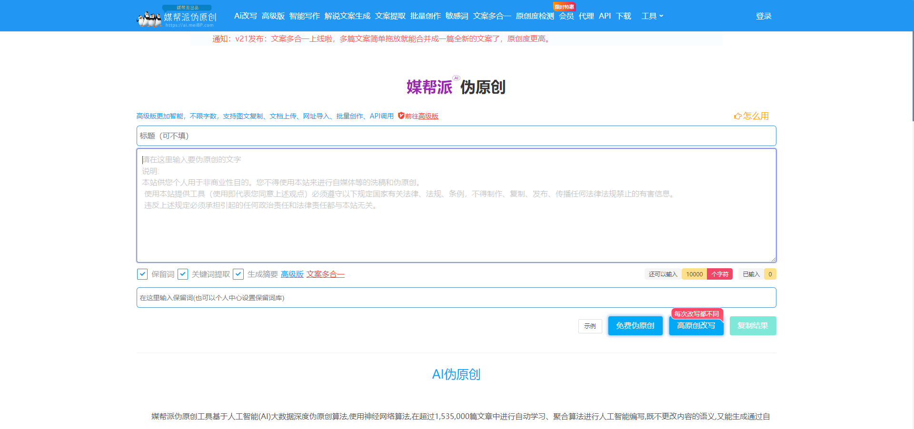Click the 示例 button
This screenshot has width=914, height=429.
pyautogui.click(x=590, y=326)
